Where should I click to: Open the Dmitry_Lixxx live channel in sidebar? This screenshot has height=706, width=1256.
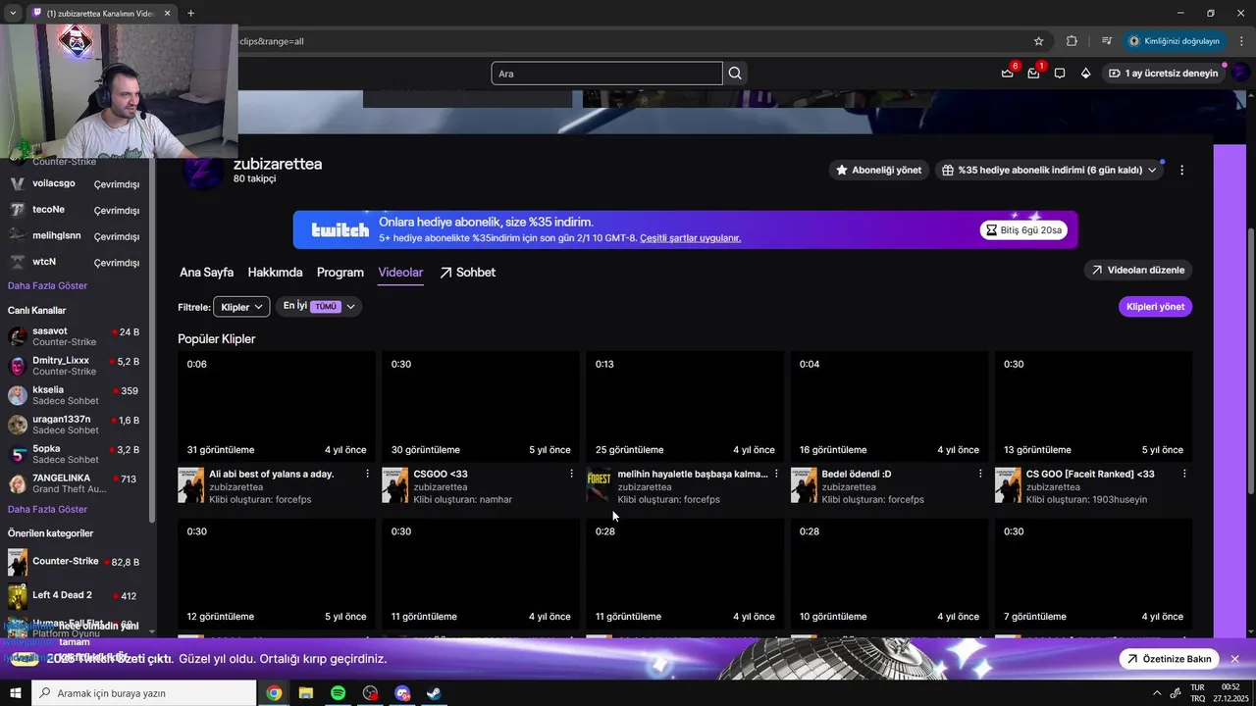coord(75,366)
